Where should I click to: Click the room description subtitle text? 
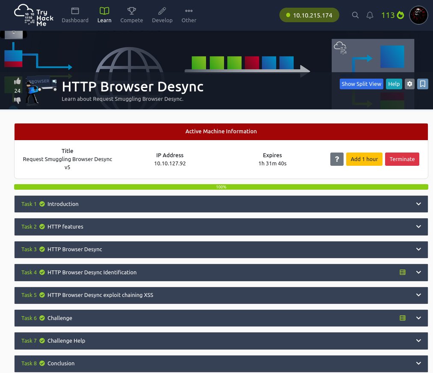coord(123,99)
